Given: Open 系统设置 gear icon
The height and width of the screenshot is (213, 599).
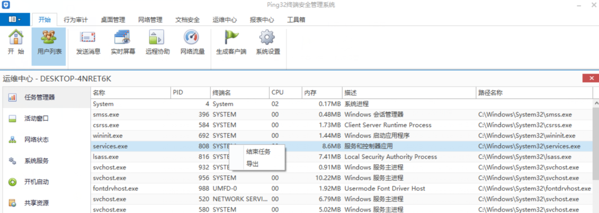Looking at the screenshot, I should 268,43.
